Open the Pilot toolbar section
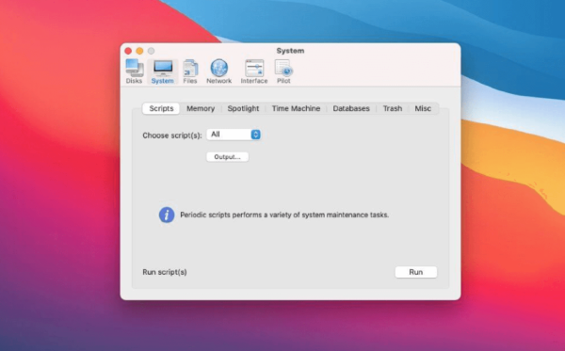 click(283, 72)
